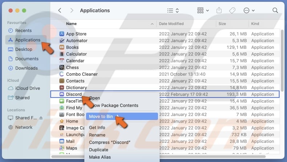This screenshot has width=287, height=162.
Task: Sort by the Size column header
Action: coord(222,24)
